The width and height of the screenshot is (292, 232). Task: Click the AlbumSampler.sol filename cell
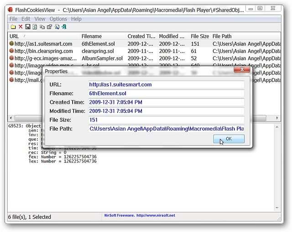102,58
